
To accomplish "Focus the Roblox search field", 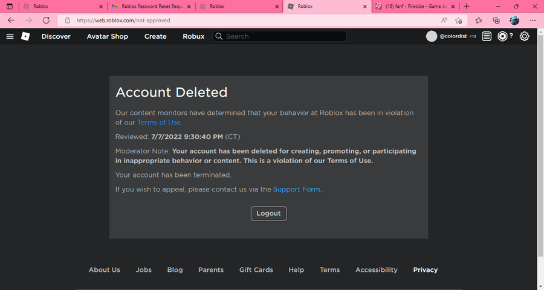I will pyautogui.click(x=284, y=36).
